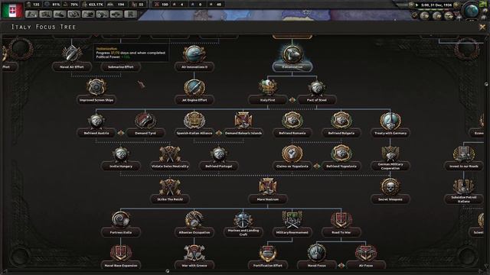Select the Fortress Italia focus
The height and width of the screenshot is (275, 490).
(121, 224)
